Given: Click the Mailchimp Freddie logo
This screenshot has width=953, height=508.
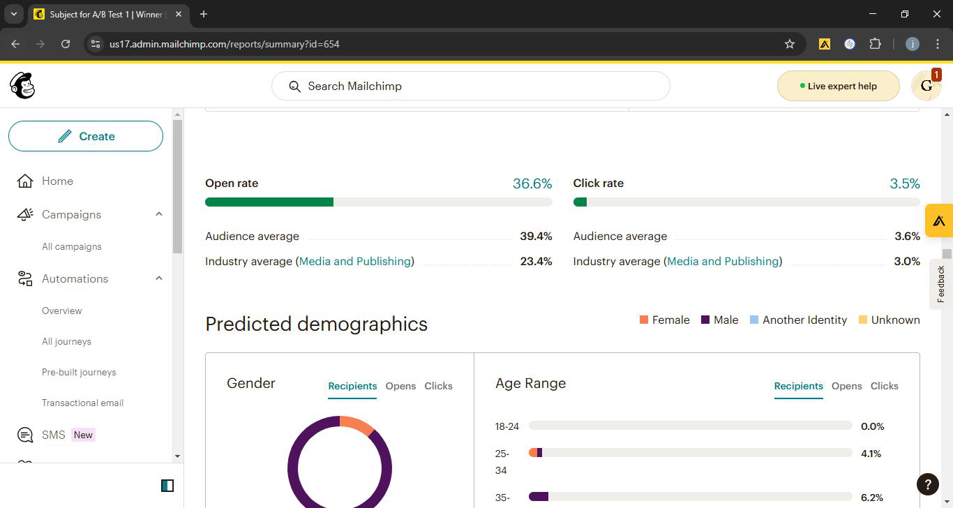Looking at the screenshot, I should click(22, 86).
